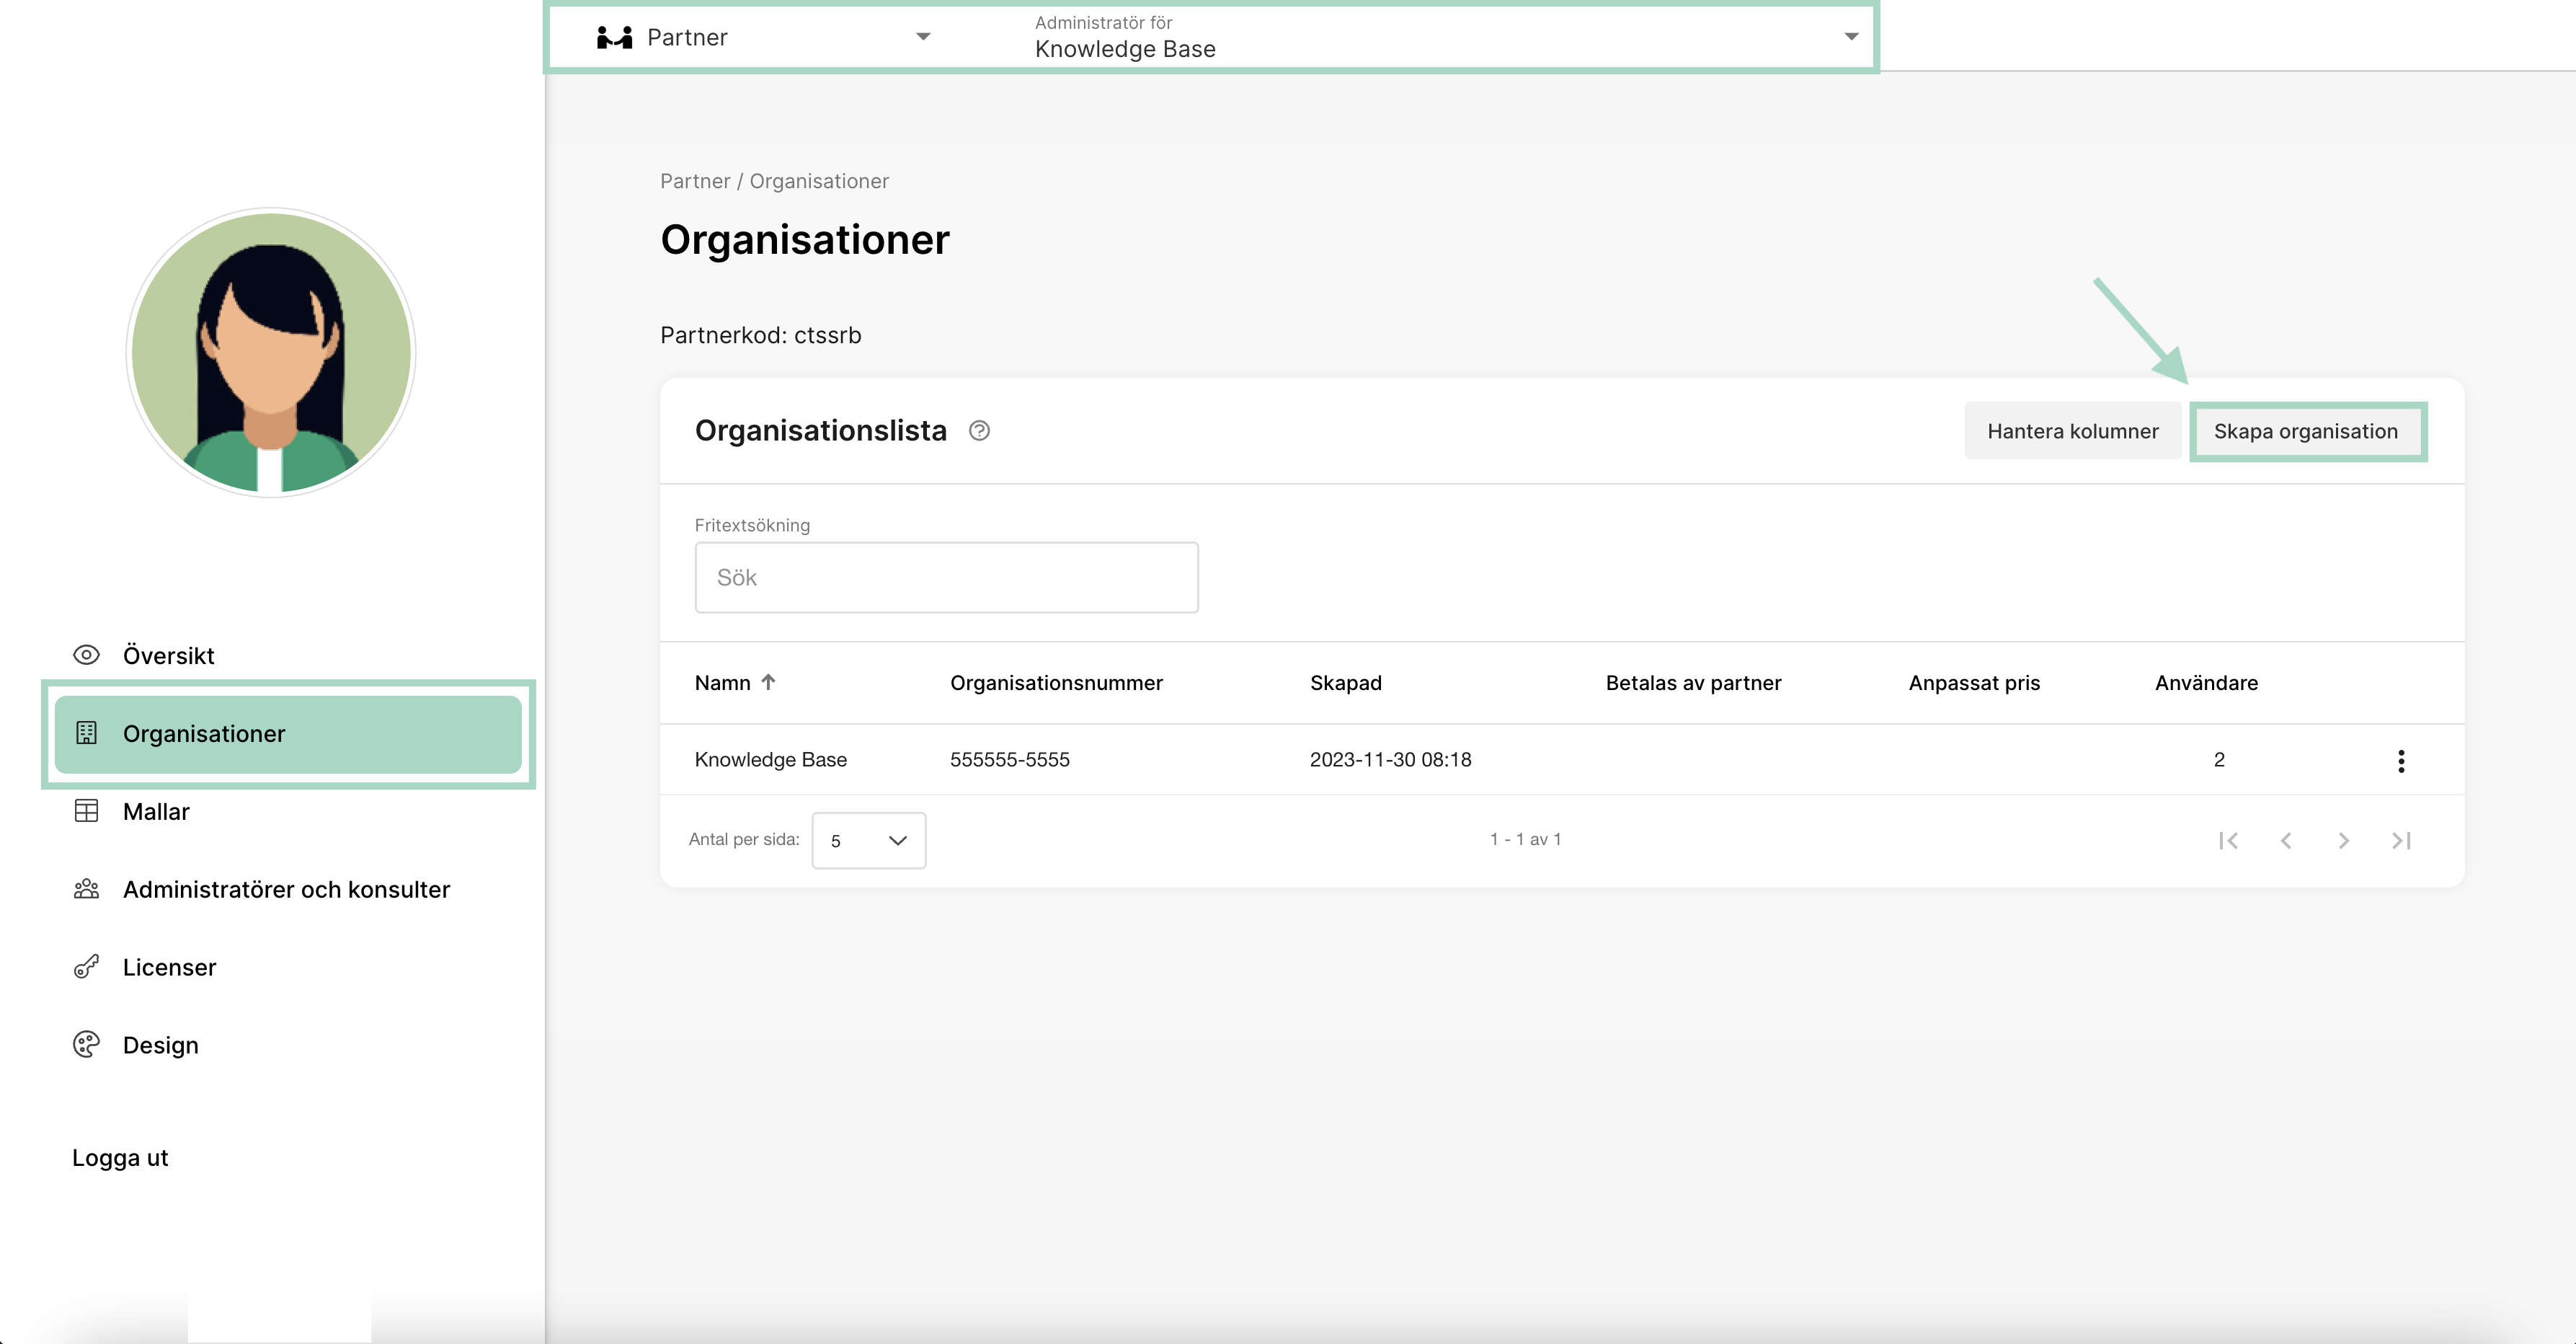Go to Licenser in the sidebar
Image resolution: width=2576 pixels, height=1344 pixels.
[288, 967]
